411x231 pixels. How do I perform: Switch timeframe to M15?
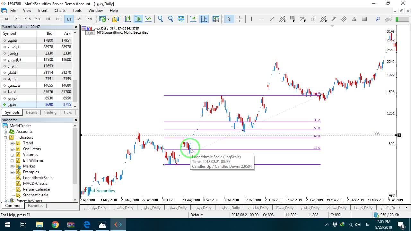point(28,19)
